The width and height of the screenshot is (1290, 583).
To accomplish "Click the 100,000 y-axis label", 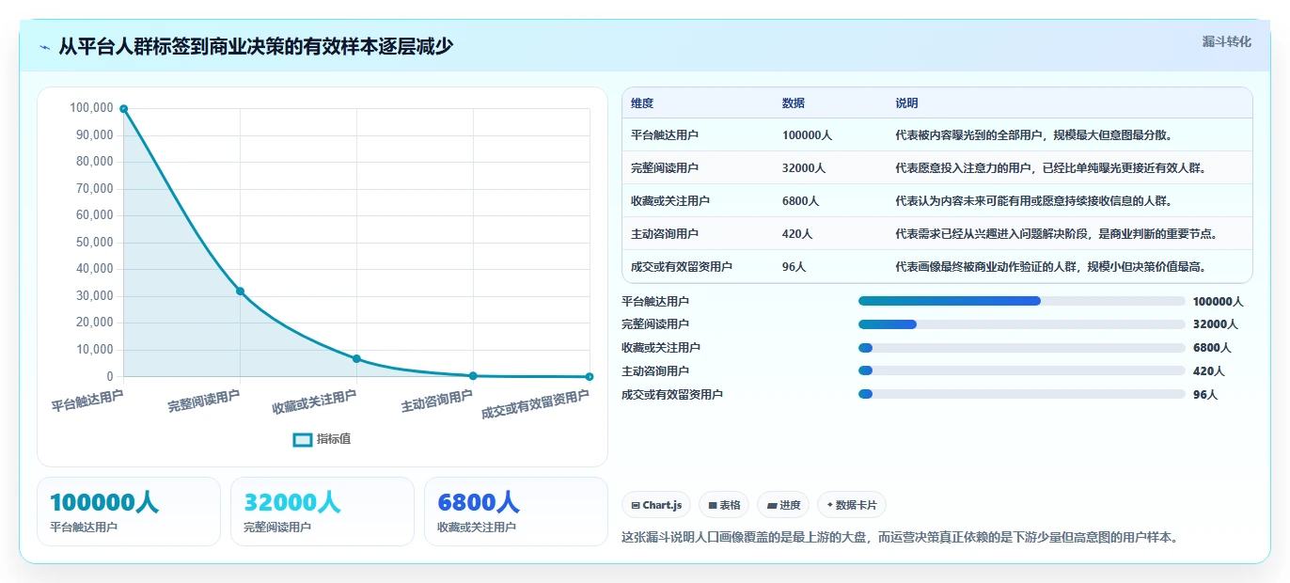I will 91,108.
